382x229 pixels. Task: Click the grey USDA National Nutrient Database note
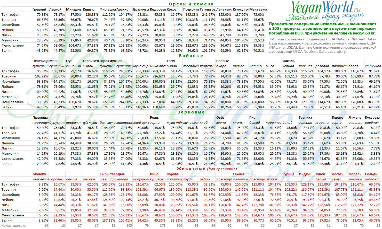tap(323, 45)
